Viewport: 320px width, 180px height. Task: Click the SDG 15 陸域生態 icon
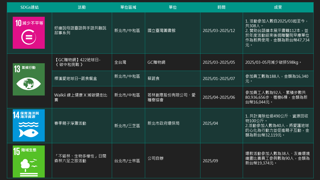point(29,161)
